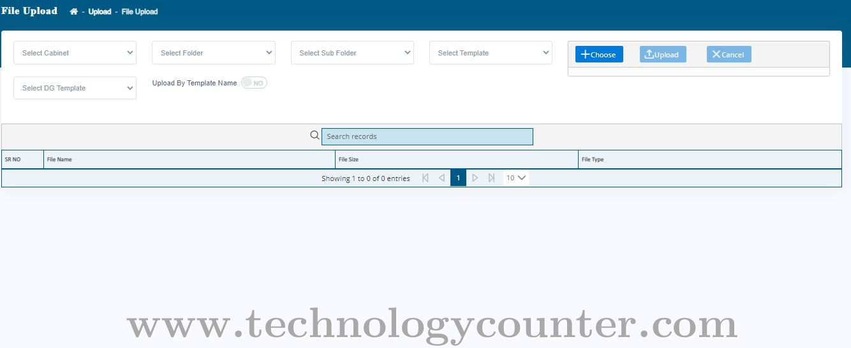The image size is (851, 348).
Task: Click the Upload button
Action: tap(663, 54)
